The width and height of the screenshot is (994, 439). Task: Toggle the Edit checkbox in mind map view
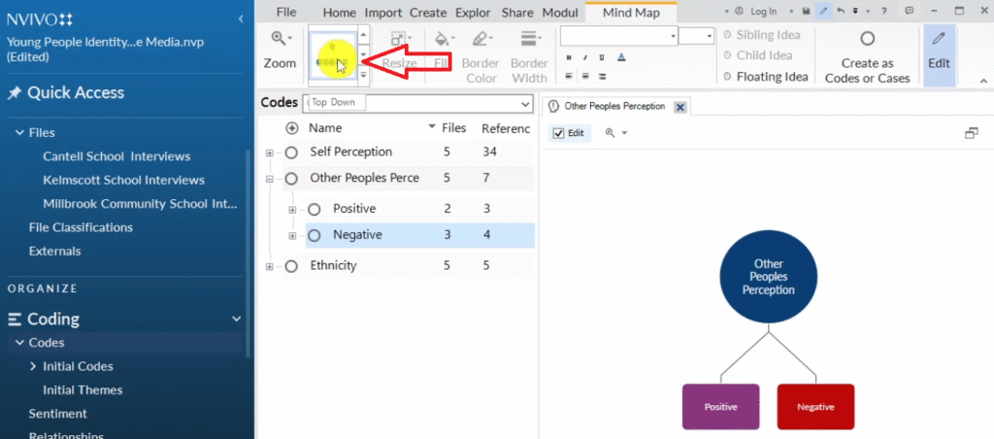(557, 133)
